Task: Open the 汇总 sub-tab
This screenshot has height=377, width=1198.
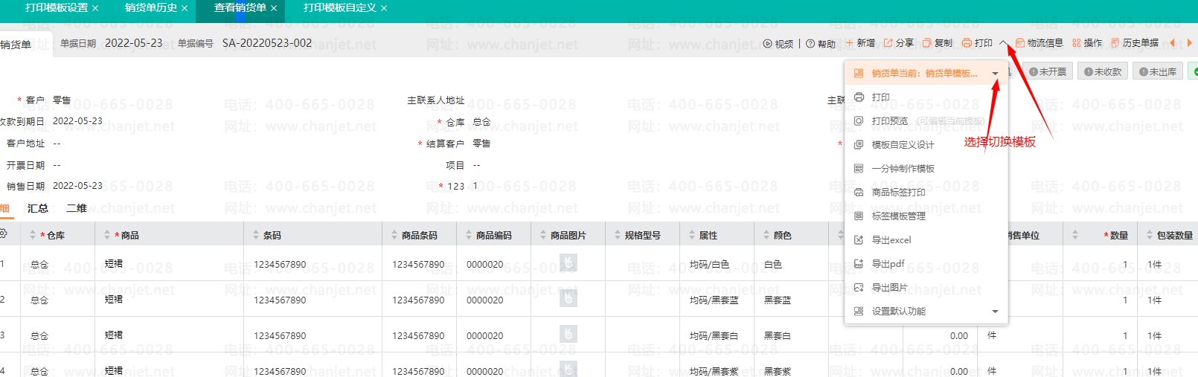Action: (38, 208)
